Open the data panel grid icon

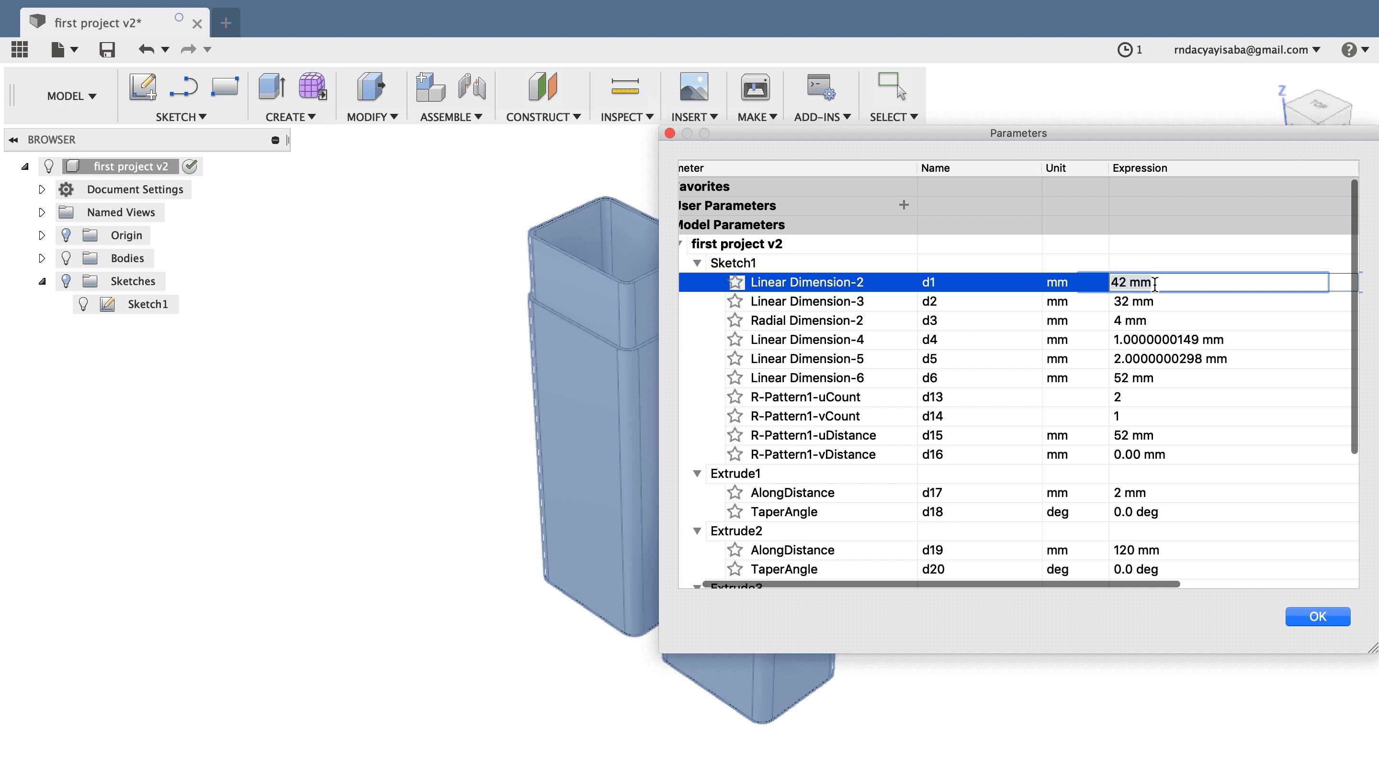pyautogui.click(x=20, y=50)
